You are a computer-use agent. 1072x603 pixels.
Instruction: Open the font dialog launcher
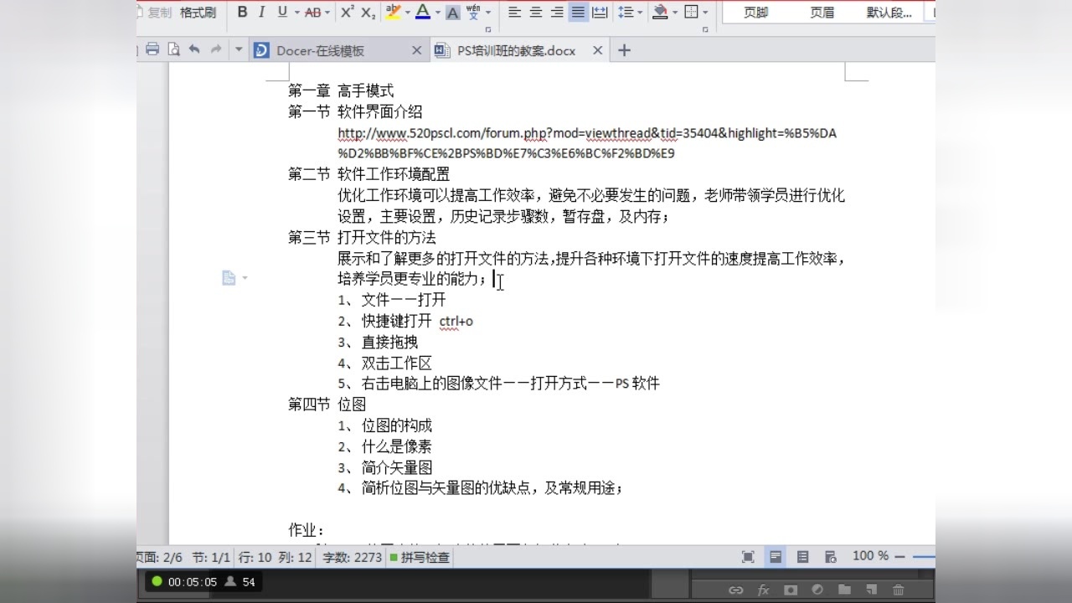click(x=488, y=29)
